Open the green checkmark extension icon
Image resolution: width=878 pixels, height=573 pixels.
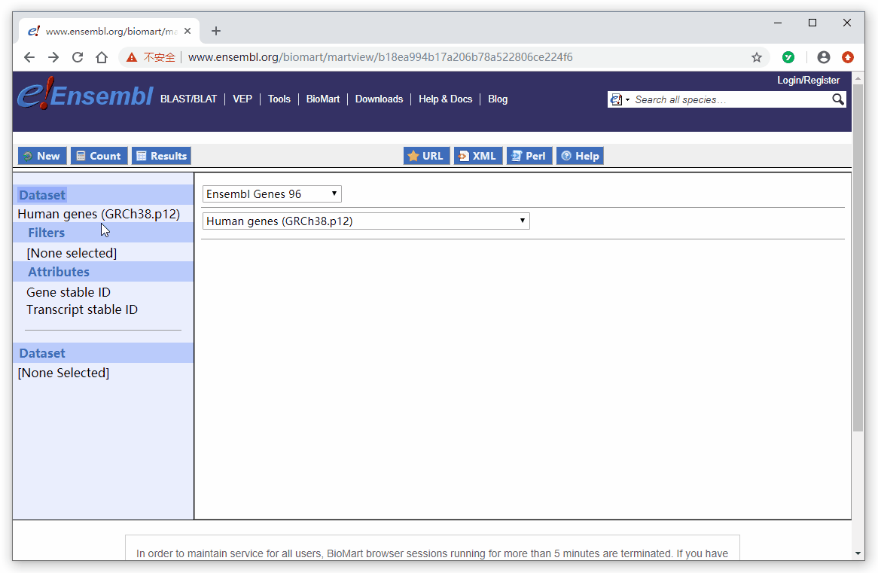tap(788, 57)
